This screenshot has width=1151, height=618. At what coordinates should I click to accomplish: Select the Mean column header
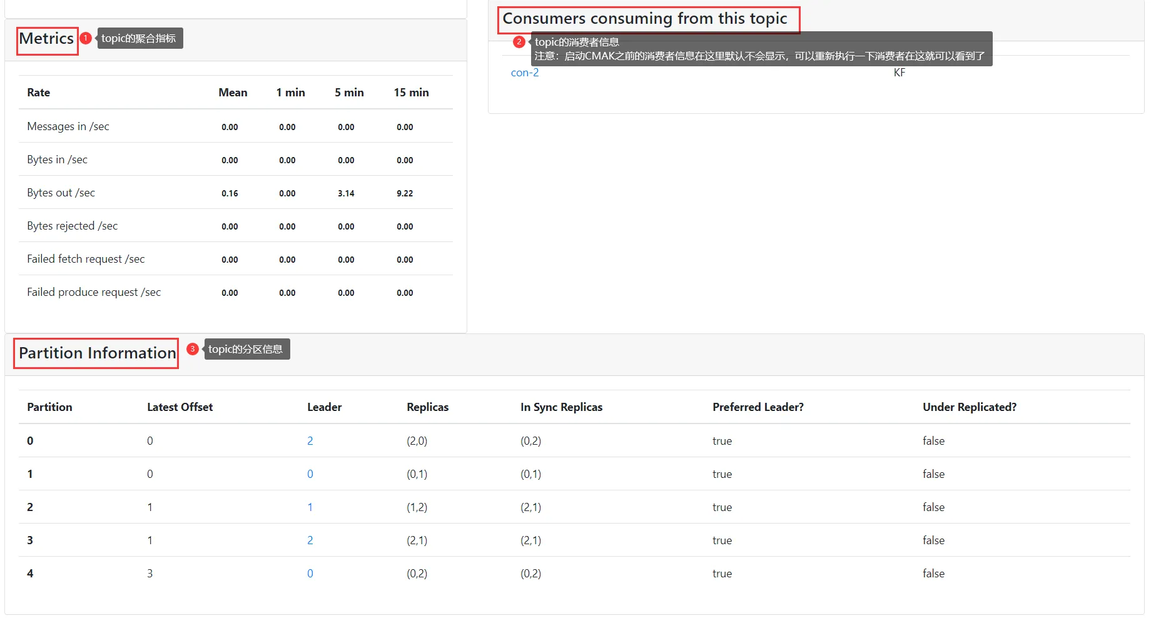click(233, 93)
